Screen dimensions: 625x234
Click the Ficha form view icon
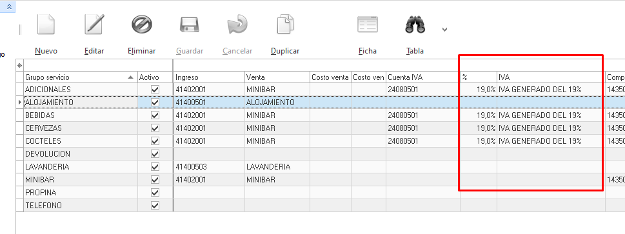(x=367, y=24)
